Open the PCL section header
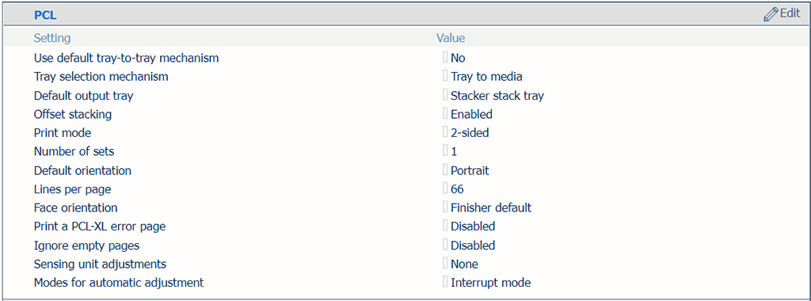The height and width of the screenshot is (301, 811). click(45, 16)
